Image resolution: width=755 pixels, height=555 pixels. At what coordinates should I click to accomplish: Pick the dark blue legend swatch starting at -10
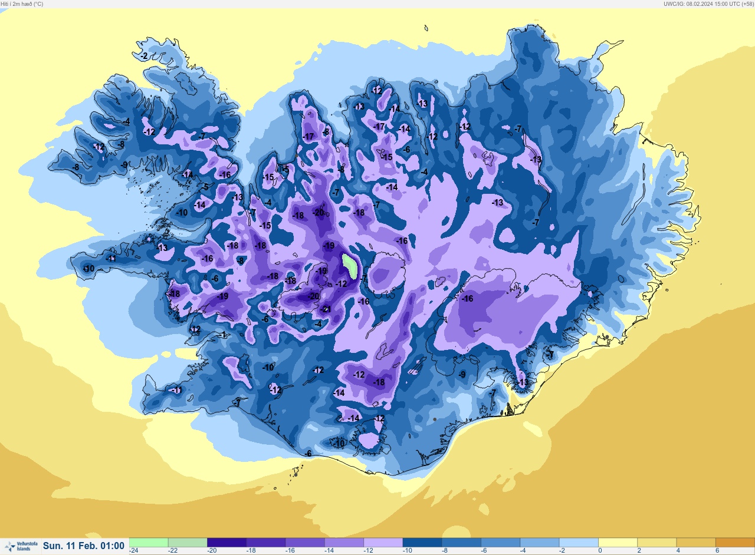click(x=422, y=542)
